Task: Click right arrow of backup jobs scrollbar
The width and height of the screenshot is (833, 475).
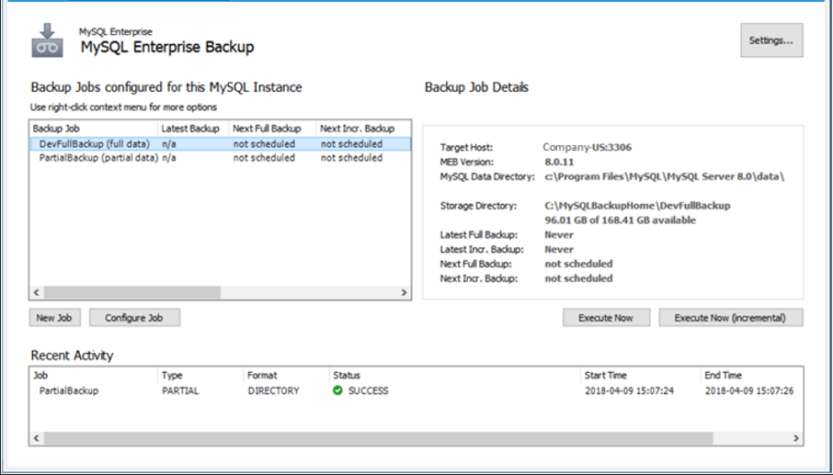Action: tap(404, 292)
